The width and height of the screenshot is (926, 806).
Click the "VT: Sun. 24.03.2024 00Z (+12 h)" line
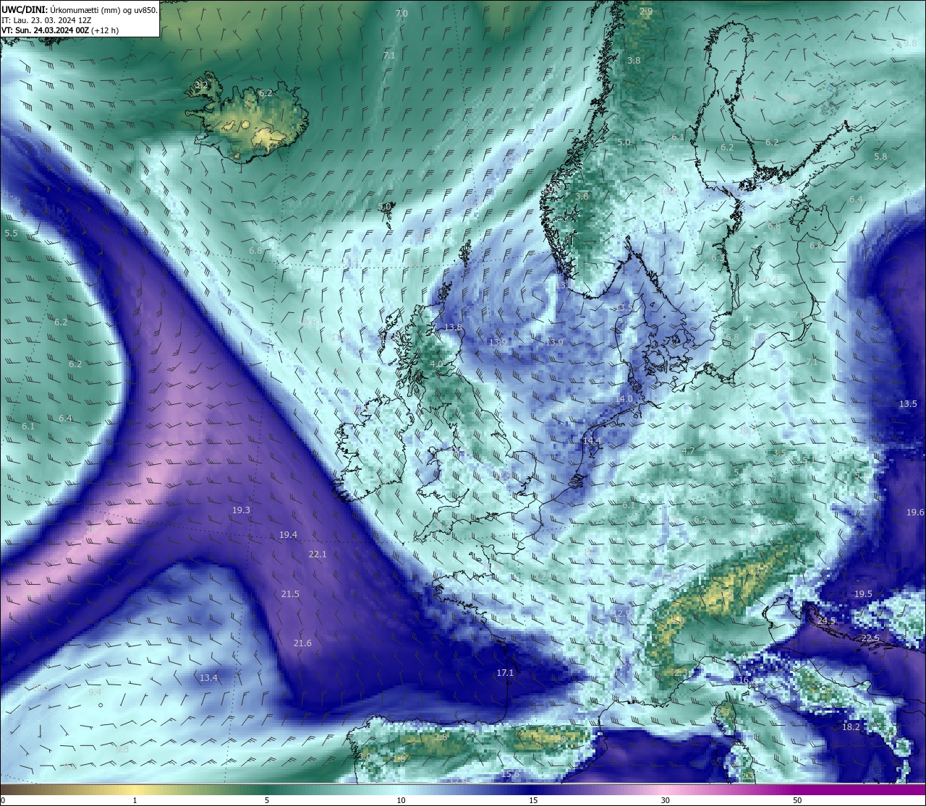60,30
